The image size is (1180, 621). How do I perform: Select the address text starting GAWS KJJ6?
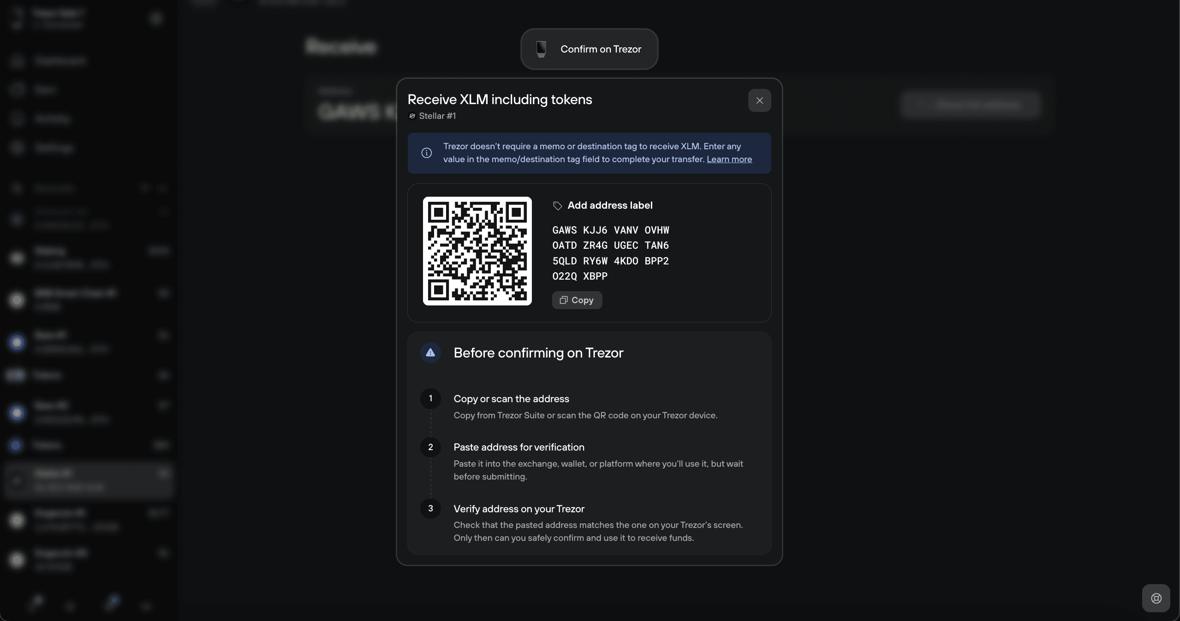click(x=610, y=253)
